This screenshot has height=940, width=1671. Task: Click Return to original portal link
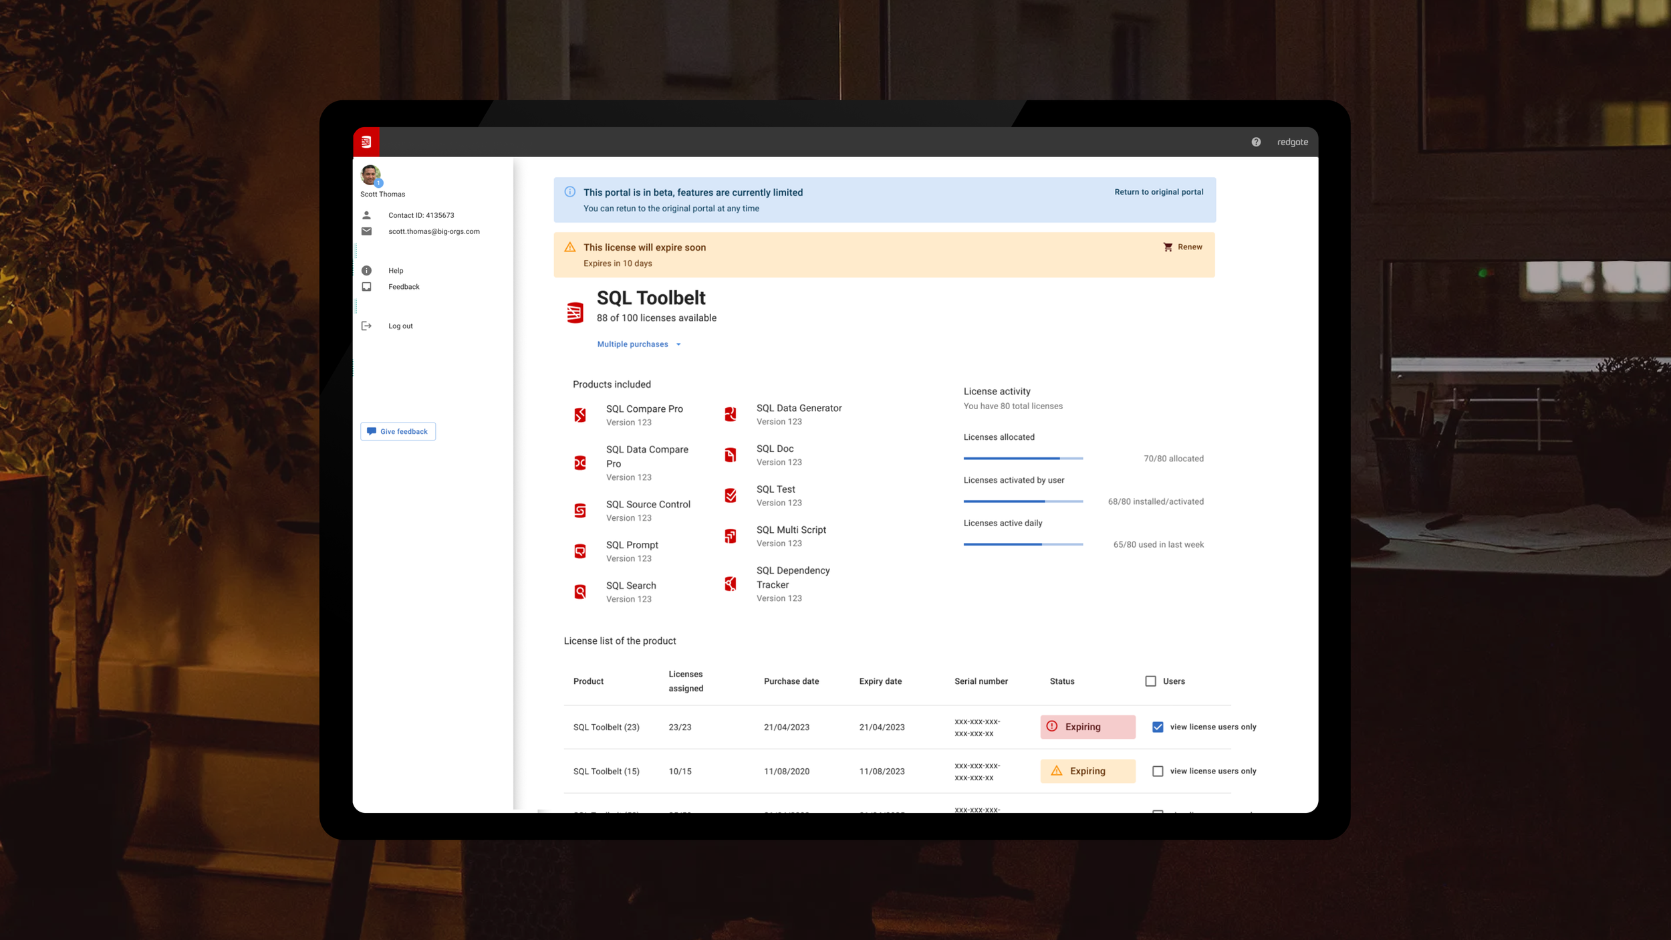pyautogui.click(x=1159, y=192)
